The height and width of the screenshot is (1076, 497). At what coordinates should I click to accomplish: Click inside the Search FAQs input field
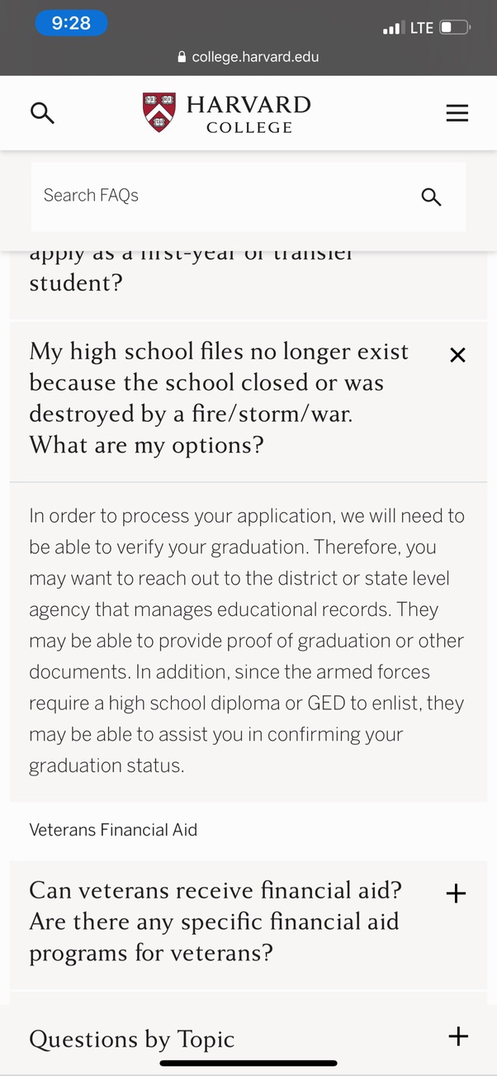tap(206, 196)
